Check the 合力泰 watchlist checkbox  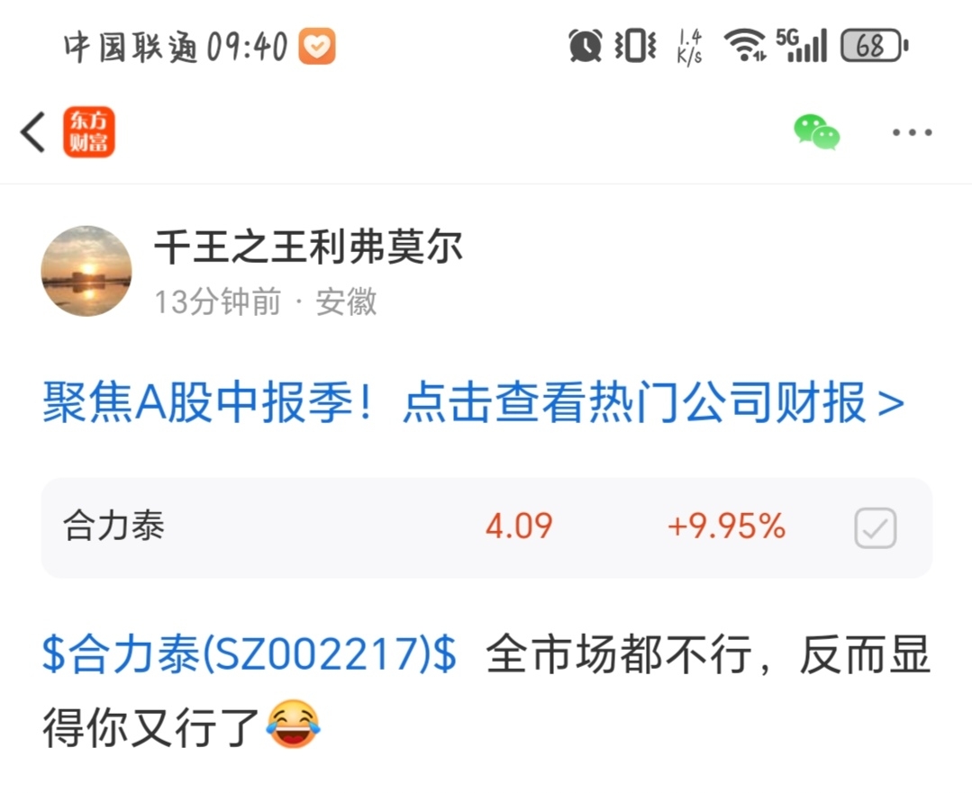tap(876, 527)
